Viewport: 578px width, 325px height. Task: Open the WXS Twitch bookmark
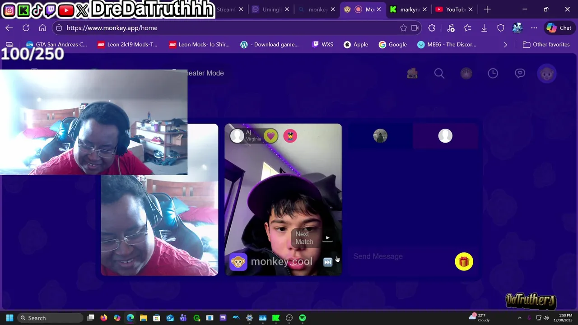(322, 45)
